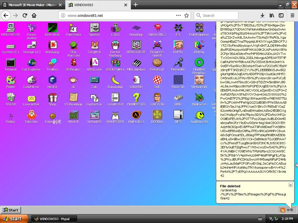The width and height of the screenshot is (298, 223).
Task: Open CodeMirror icon
Action: [x=31, y=80]
